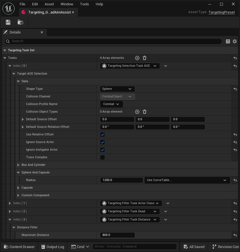
Task: Reset Shape Type to default value
Action: pyautogui.click(x=235, y=89)
